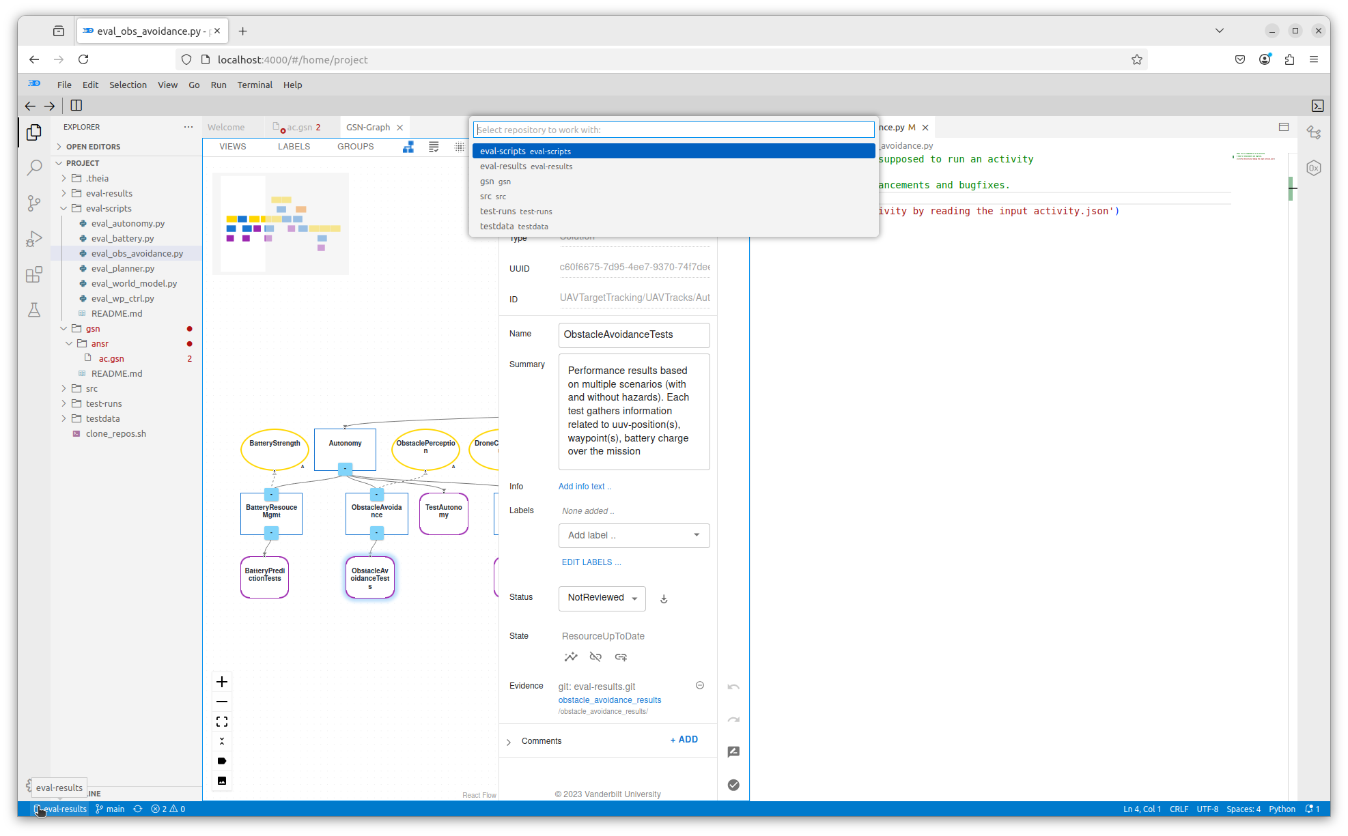Open the LABELS tab in GSN-Graph
Screen dimensions: 1348x836
coord(294,147)
